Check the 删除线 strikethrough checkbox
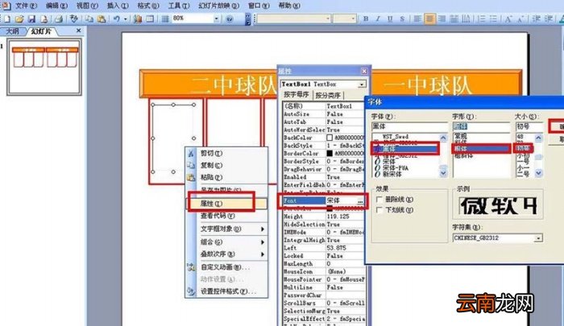The height and width of the screenshot is (326, 564). click(379, 200)
